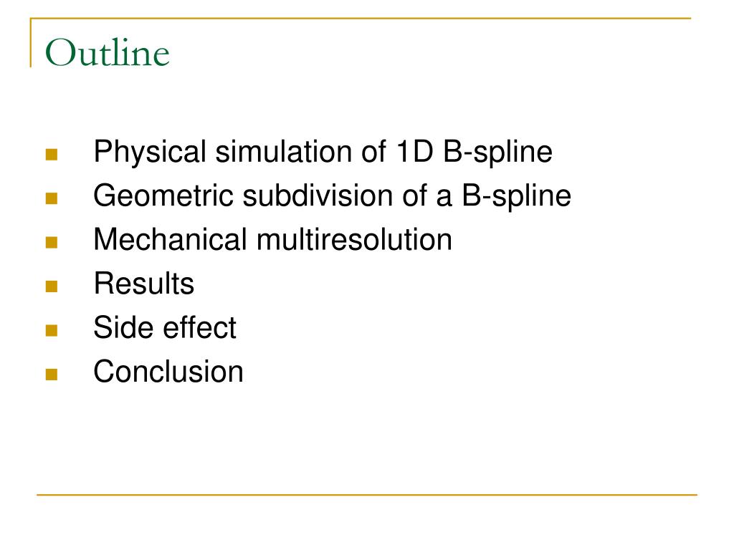The height and width of the screenshot is (550, 734).
Task: Click the Mechanical multiresolution text
Action: tap(273, 239)
